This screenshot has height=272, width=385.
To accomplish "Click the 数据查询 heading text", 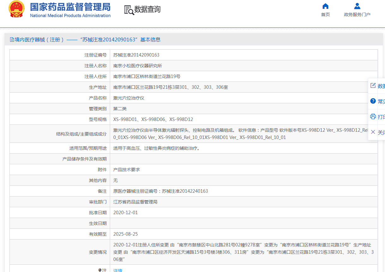I will (147, 9).
